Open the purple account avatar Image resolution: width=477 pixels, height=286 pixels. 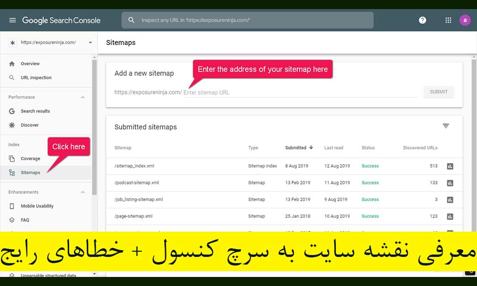coord(465,20)
